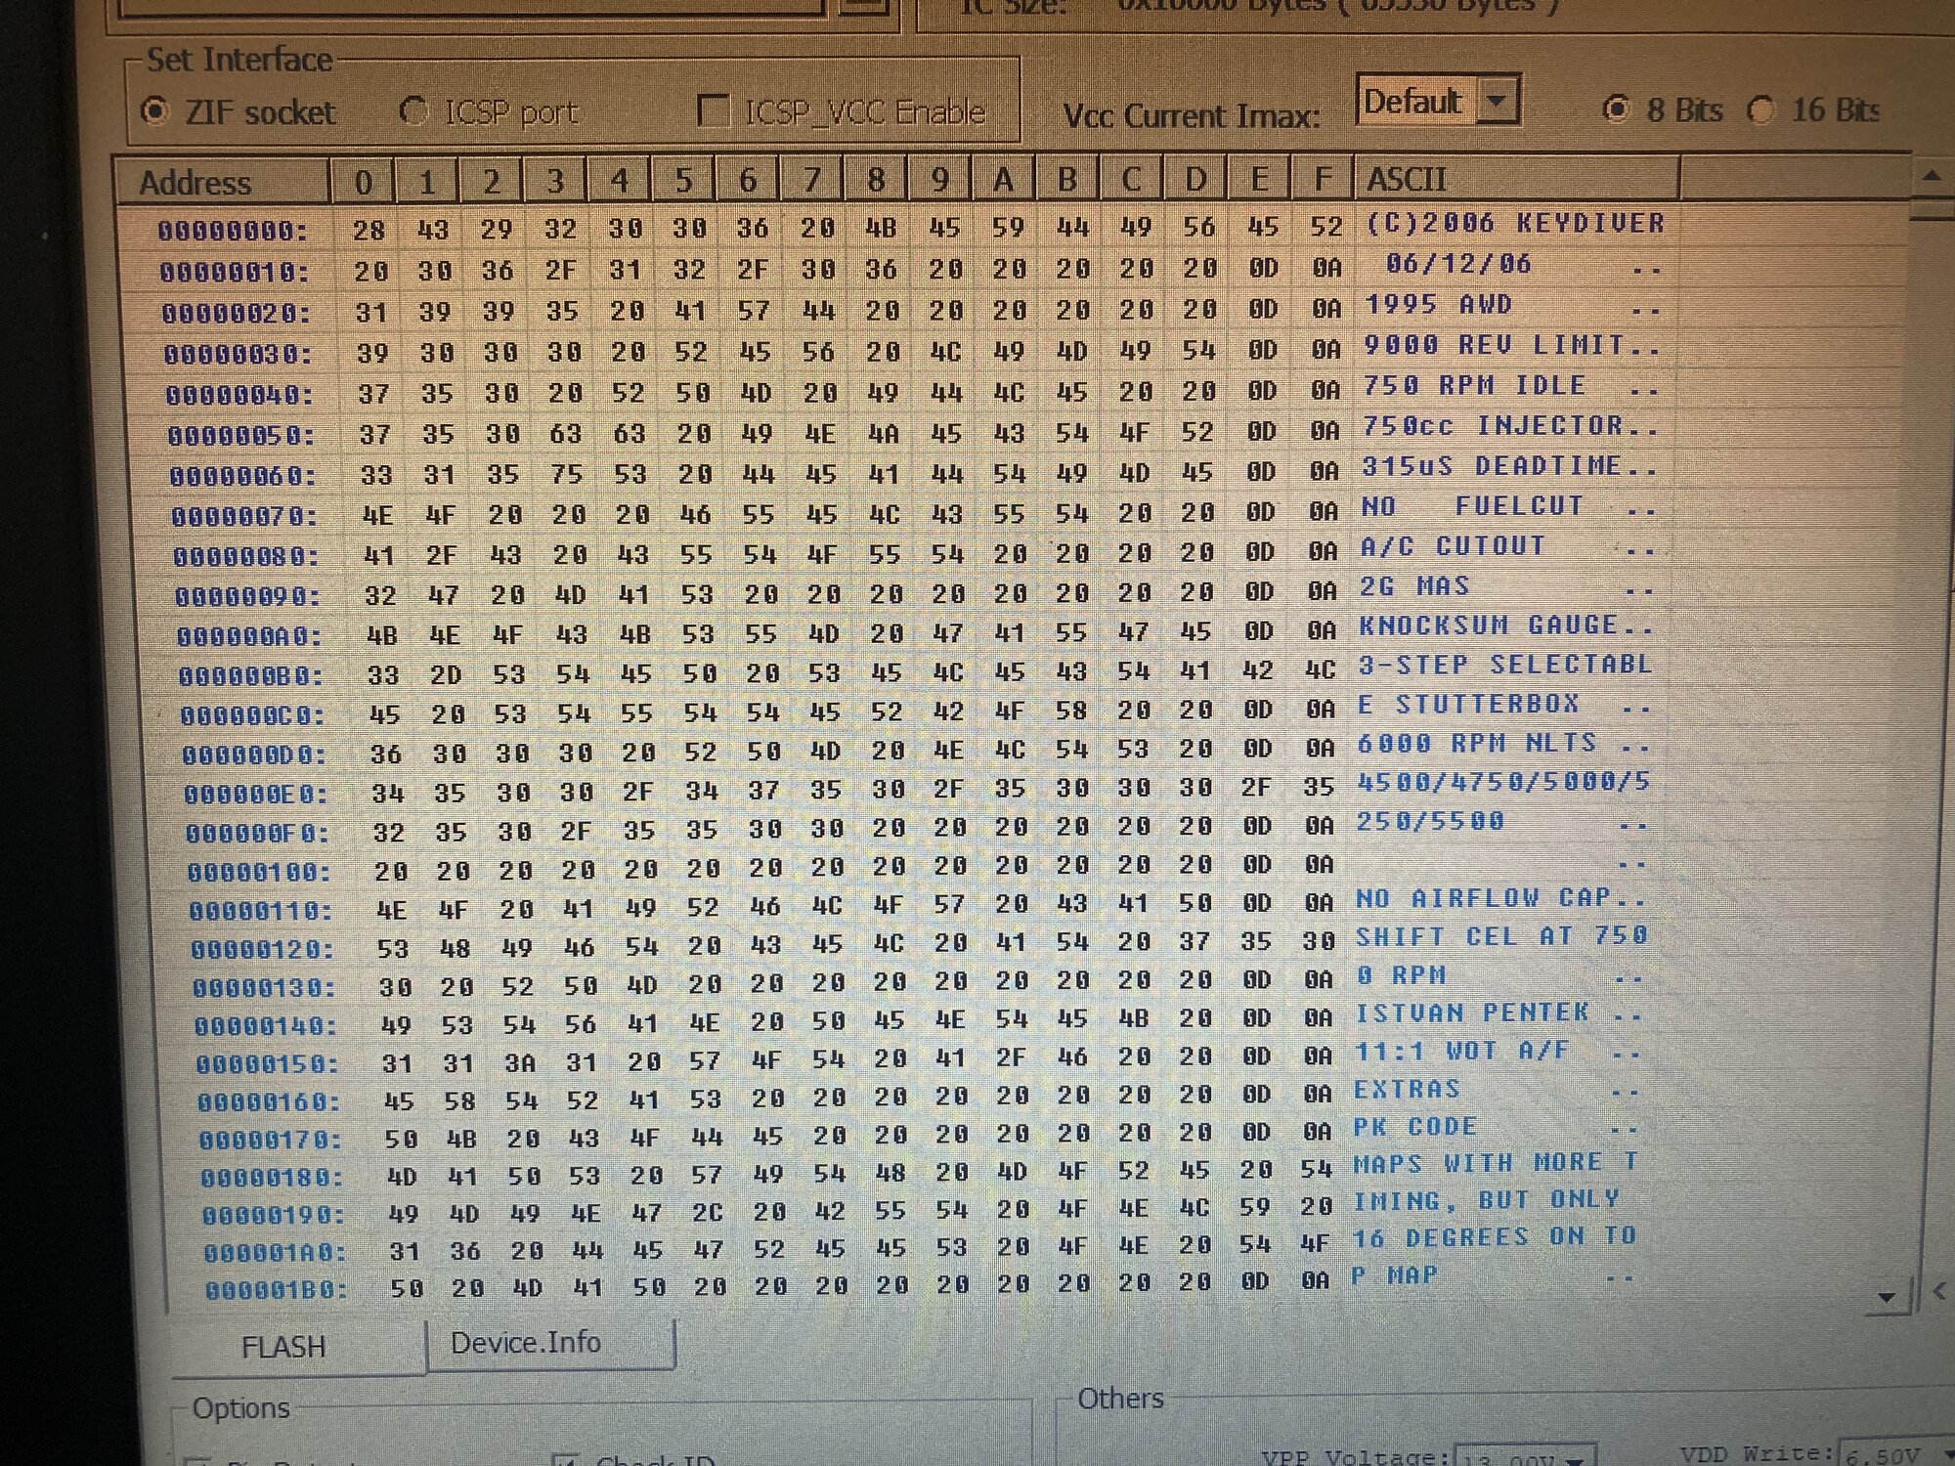
Task: Select address row 00000030:
Action: point(239,355)
